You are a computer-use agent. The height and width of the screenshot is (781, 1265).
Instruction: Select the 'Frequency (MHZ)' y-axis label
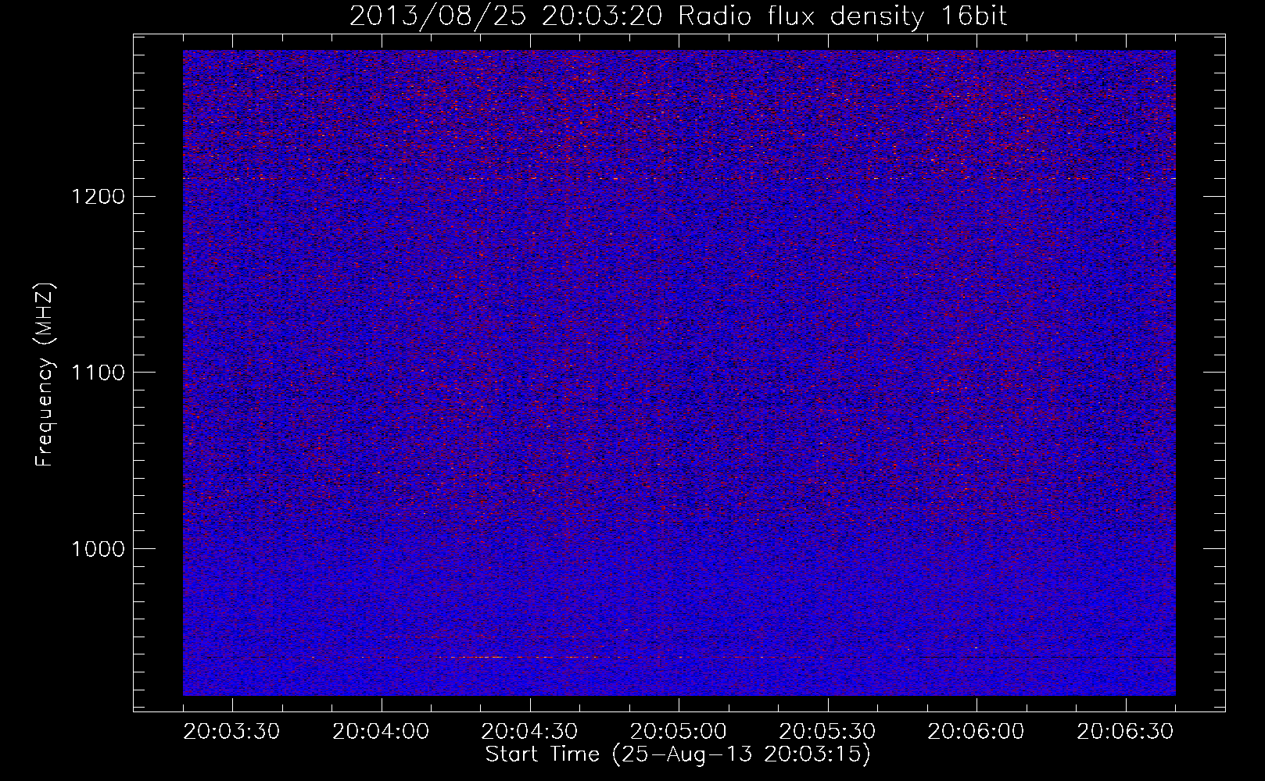[x=44, y=375]
